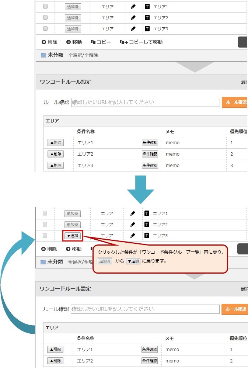Check the エリア1 row checkbox in lower screenshot

click(x=45, y=213)
